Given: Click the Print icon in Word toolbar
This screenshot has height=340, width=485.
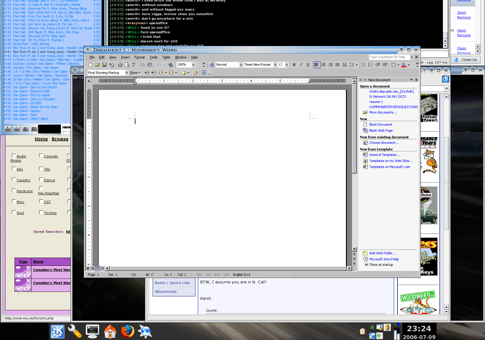Looking at the screenshot, I should (x=120, y=65).
